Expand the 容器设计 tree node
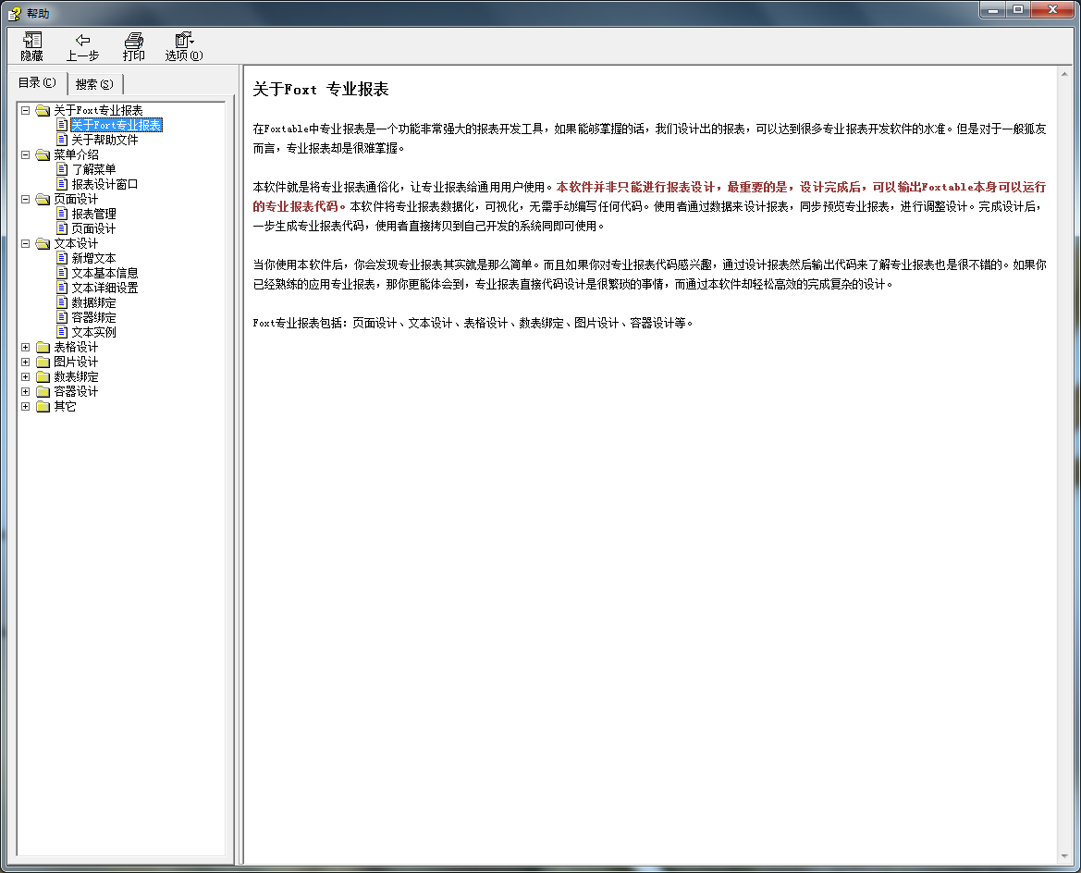The height and width of the screenshot is (873, 1081). click(x=26, y=392)
